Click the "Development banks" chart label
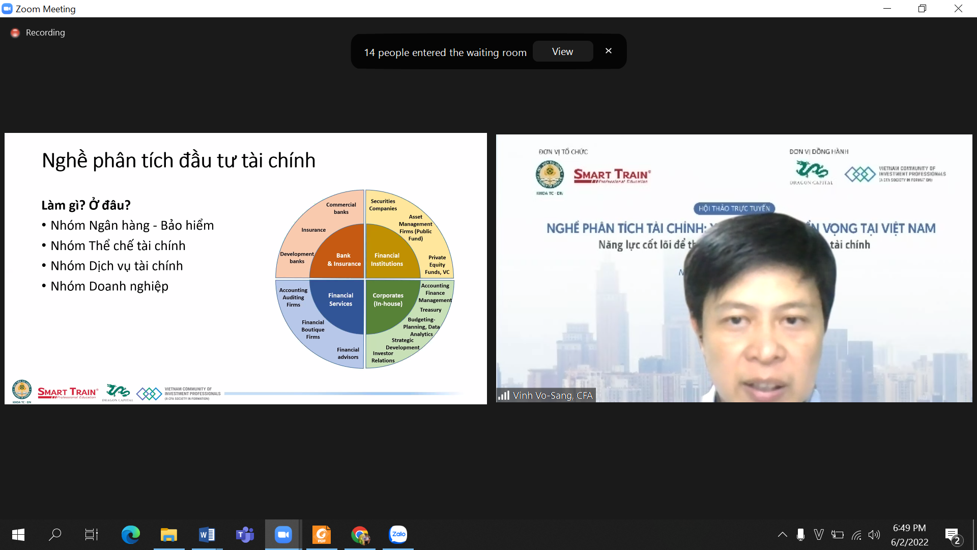977x550 pixels. (x=297, y=258)
